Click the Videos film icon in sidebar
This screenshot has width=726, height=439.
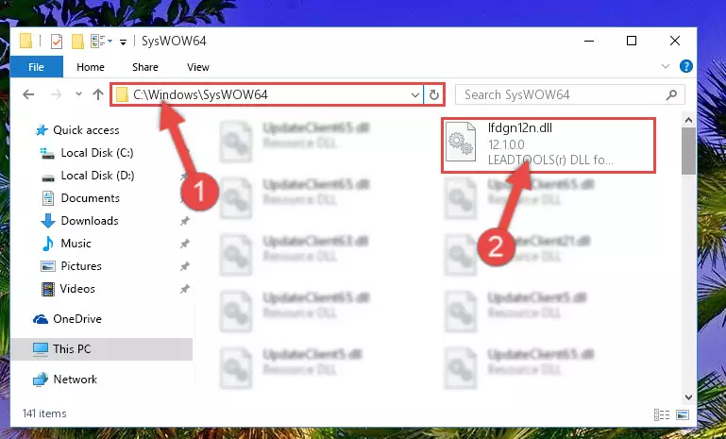pos(48,289)
